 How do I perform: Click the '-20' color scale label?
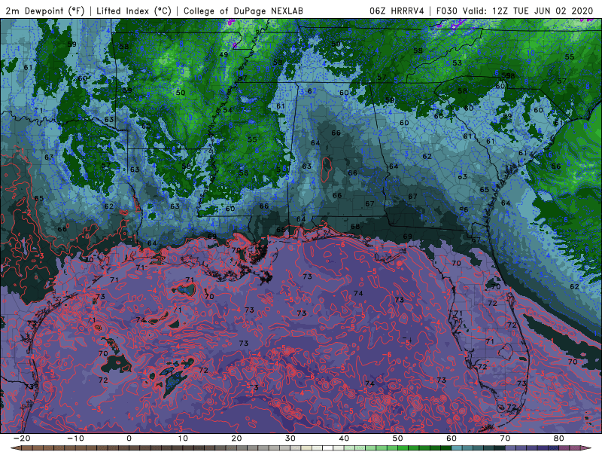22,438
